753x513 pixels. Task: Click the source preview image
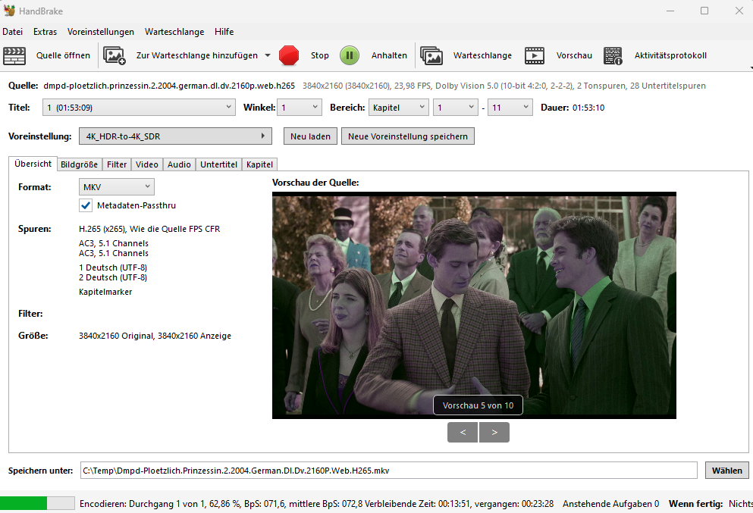(474, 305)
